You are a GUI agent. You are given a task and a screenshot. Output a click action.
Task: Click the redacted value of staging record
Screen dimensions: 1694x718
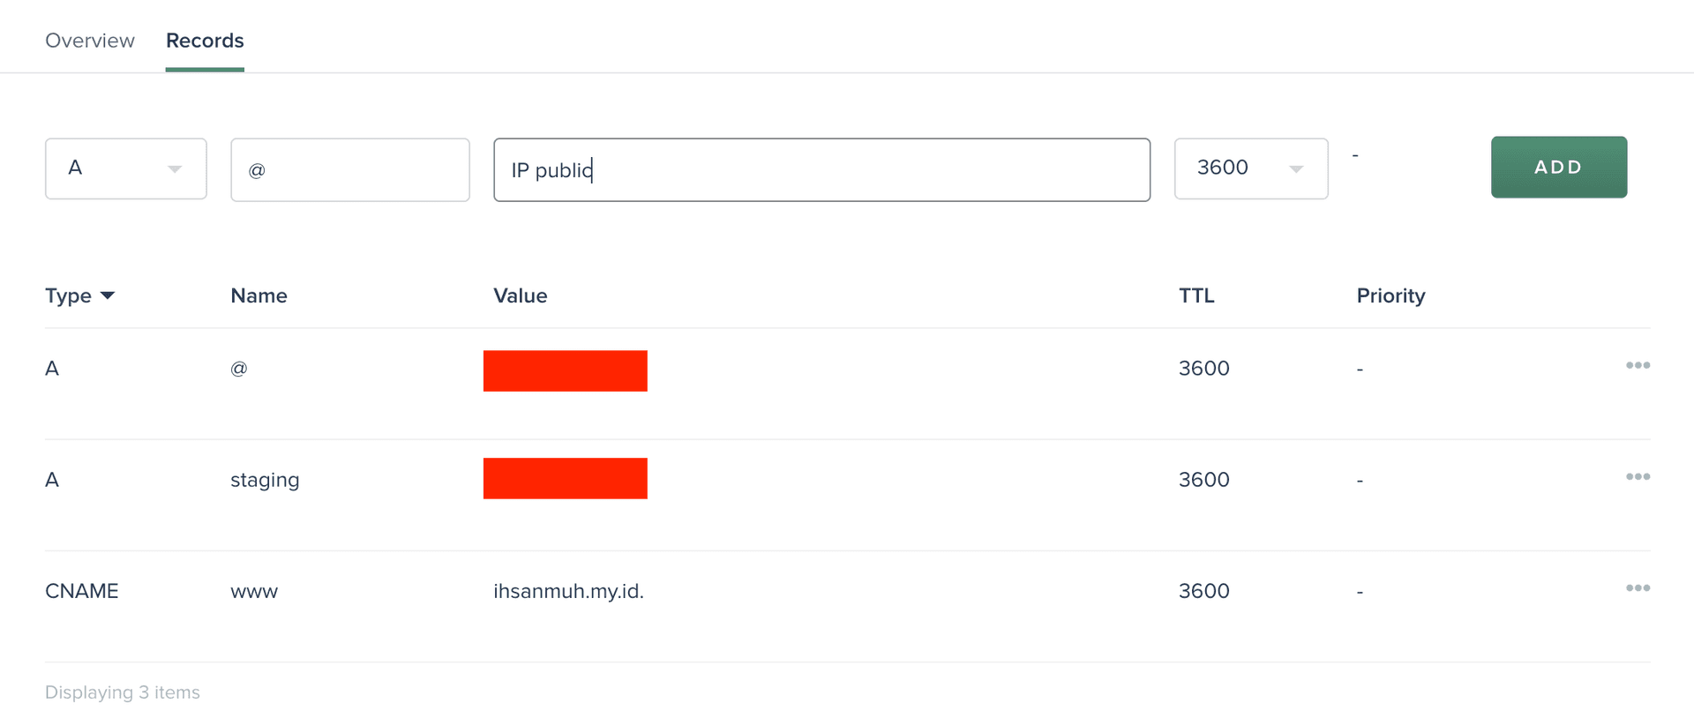point(565,478)
